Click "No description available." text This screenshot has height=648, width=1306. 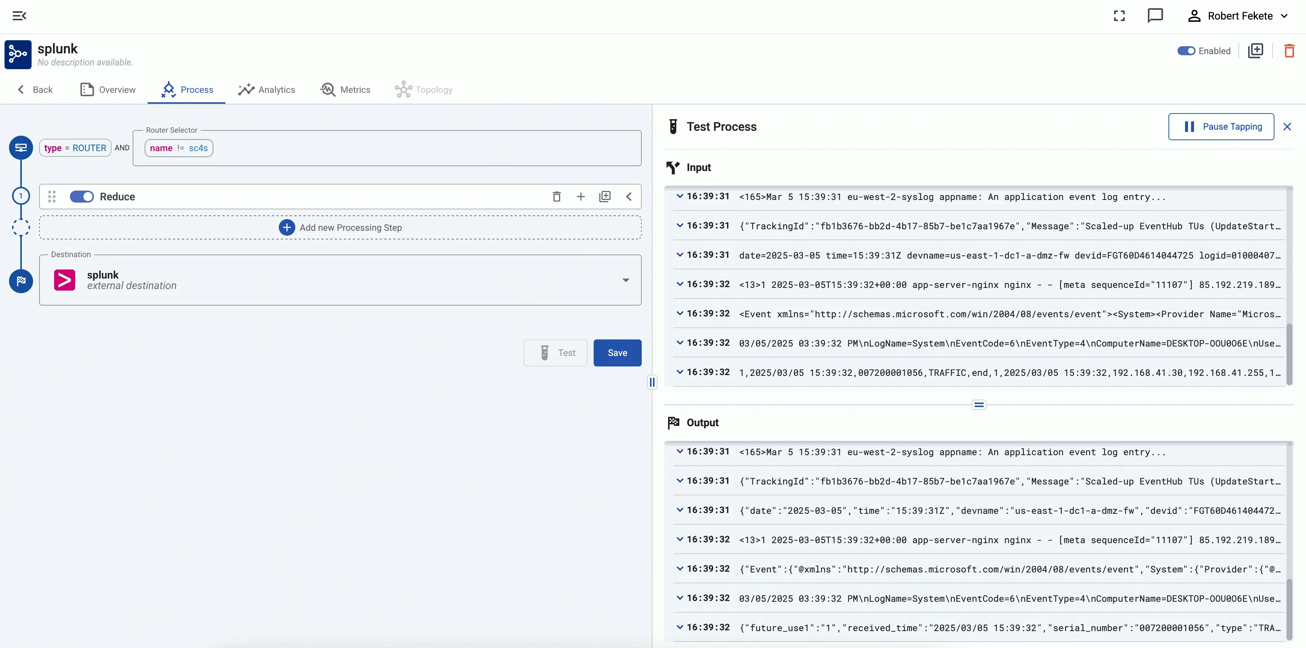point(85,62)
